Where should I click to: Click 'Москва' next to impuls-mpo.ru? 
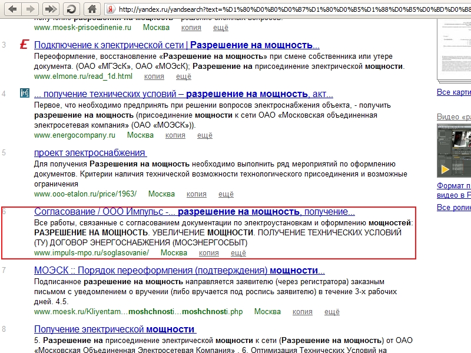coord(174,253)
